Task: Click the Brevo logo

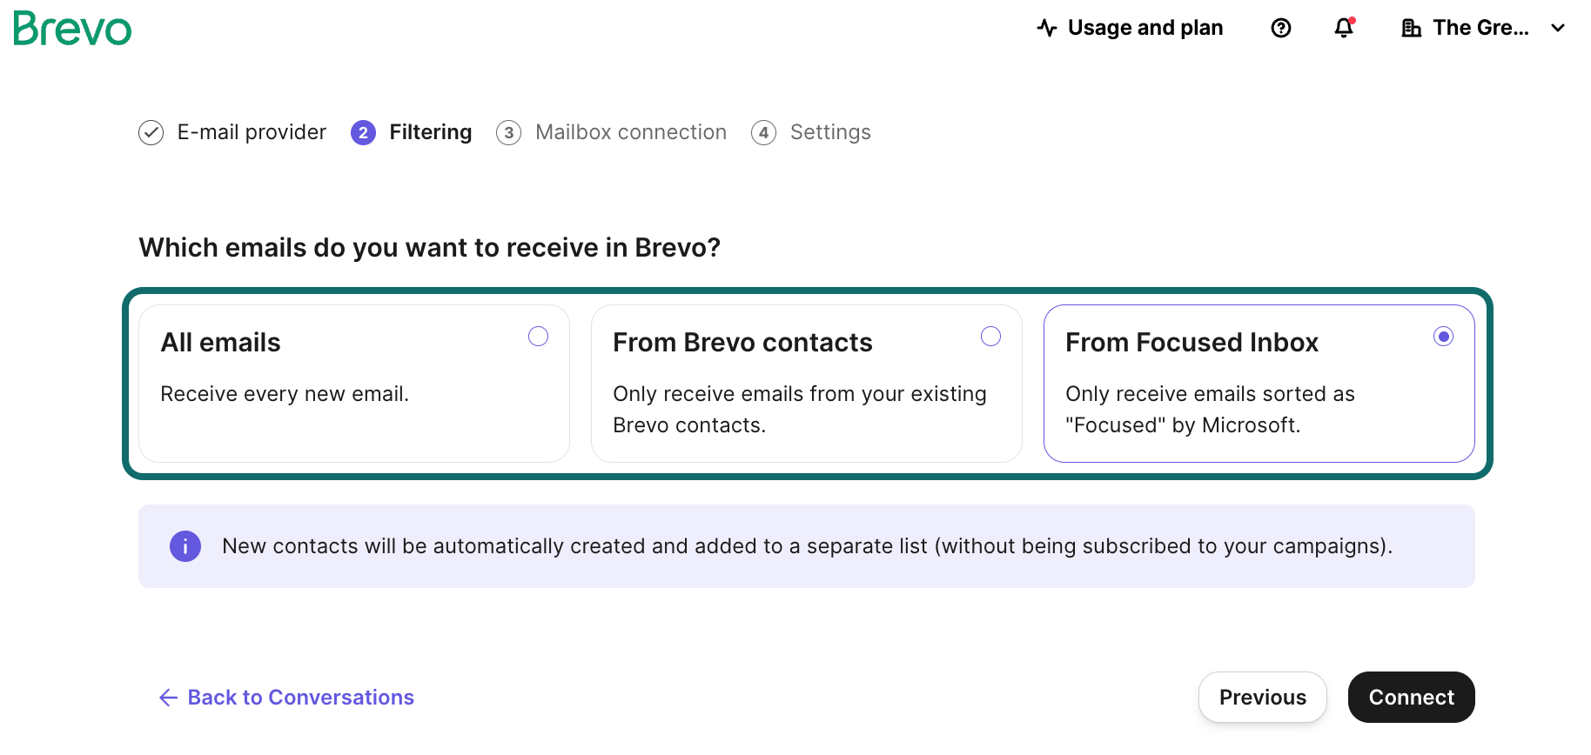Action: (72, 29)
